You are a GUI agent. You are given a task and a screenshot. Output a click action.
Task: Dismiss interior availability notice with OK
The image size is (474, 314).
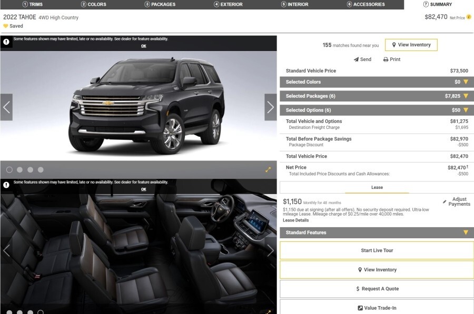click(144, 189)
